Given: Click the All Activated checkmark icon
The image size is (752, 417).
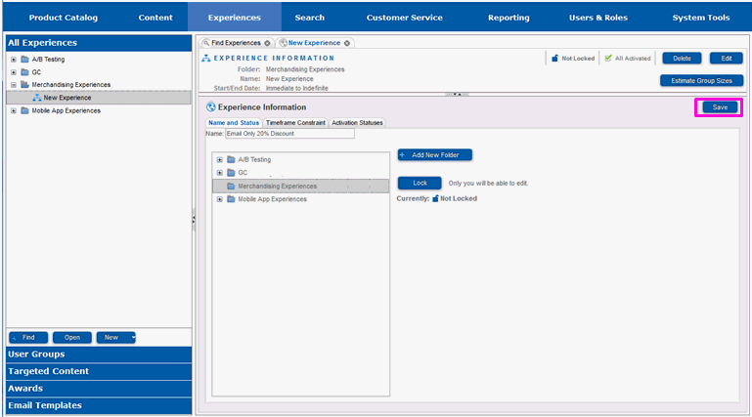Looking at the screenshot, I should [x=608, y=58].
